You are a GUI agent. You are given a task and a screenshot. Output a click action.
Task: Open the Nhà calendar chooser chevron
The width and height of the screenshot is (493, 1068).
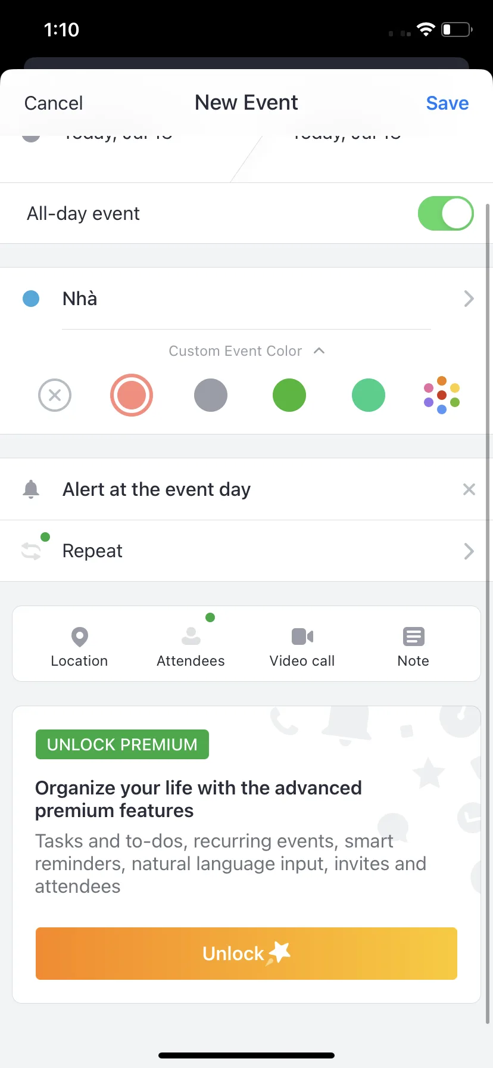click(x=469, y=299)
